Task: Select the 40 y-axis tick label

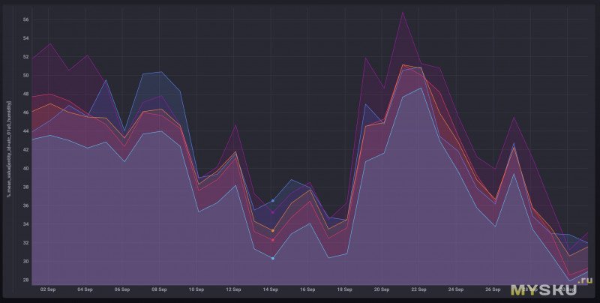Action: (x=25, y=169)
